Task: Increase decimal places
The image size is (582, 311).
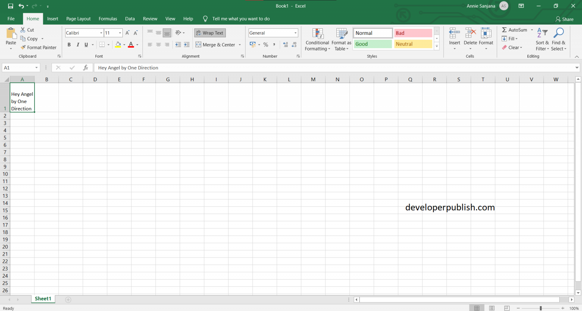Action: coord(285,44)
